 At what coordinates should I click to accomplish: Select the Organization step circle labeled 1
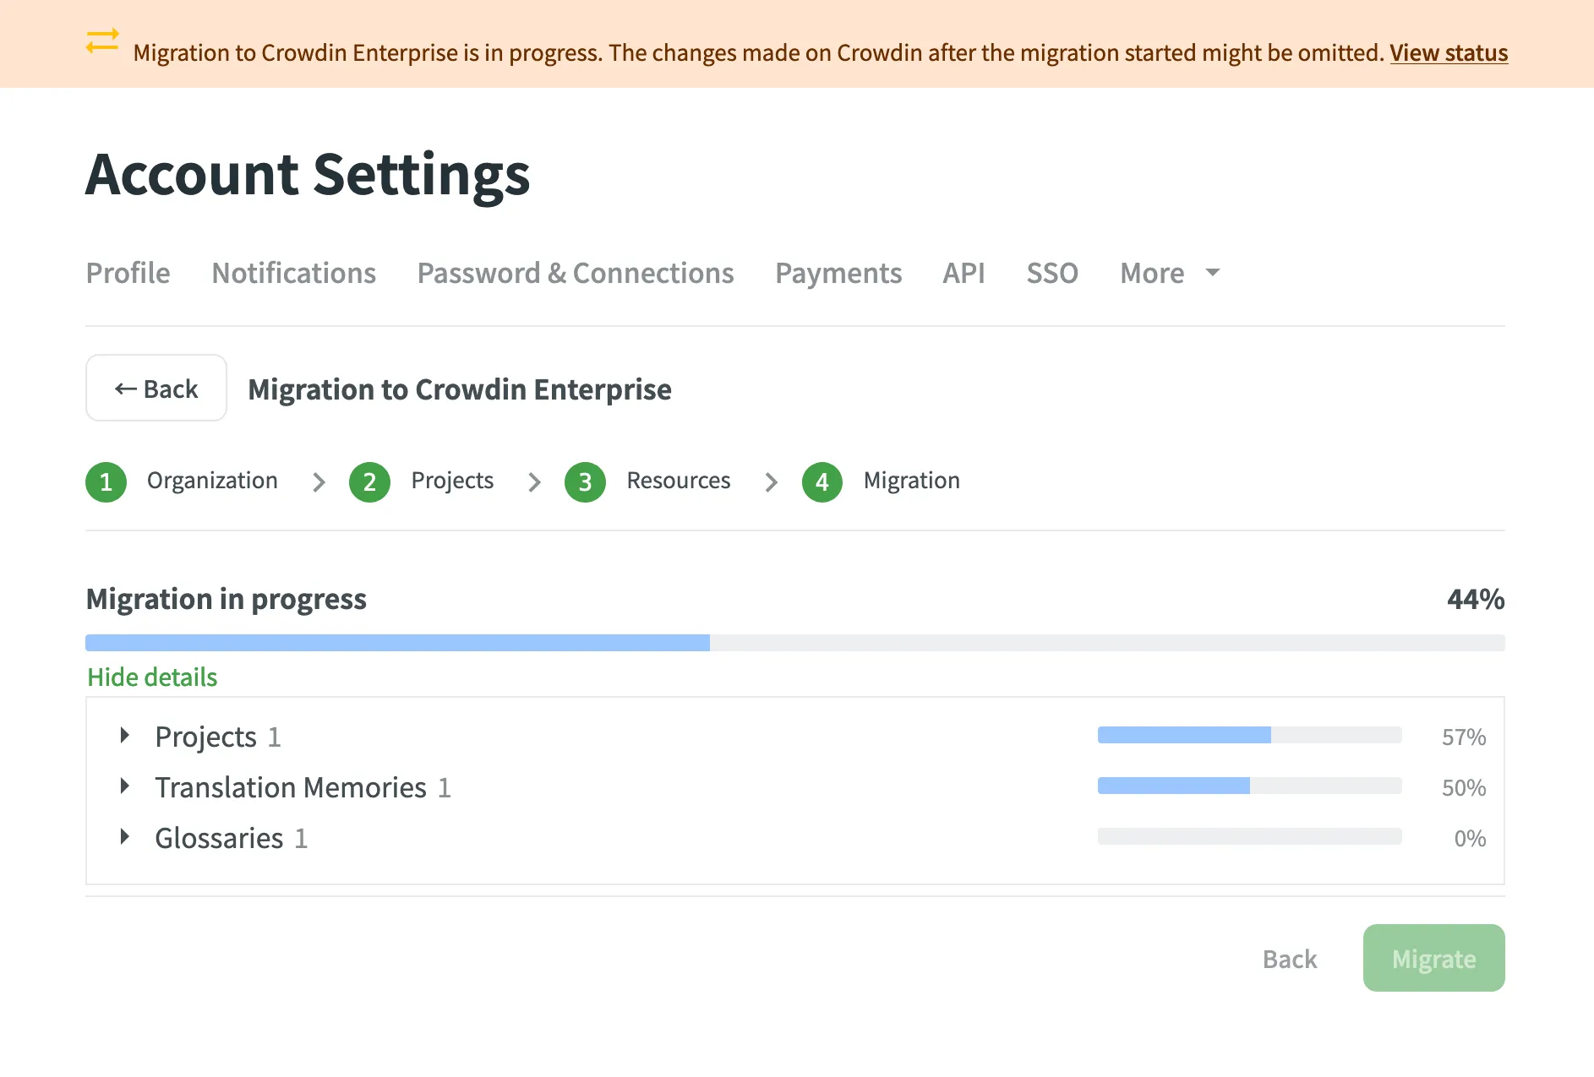tap(106, 481)
